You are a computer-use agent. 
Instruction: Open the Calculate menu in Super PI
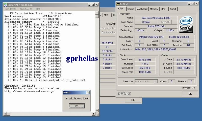(x=11, y=9)
